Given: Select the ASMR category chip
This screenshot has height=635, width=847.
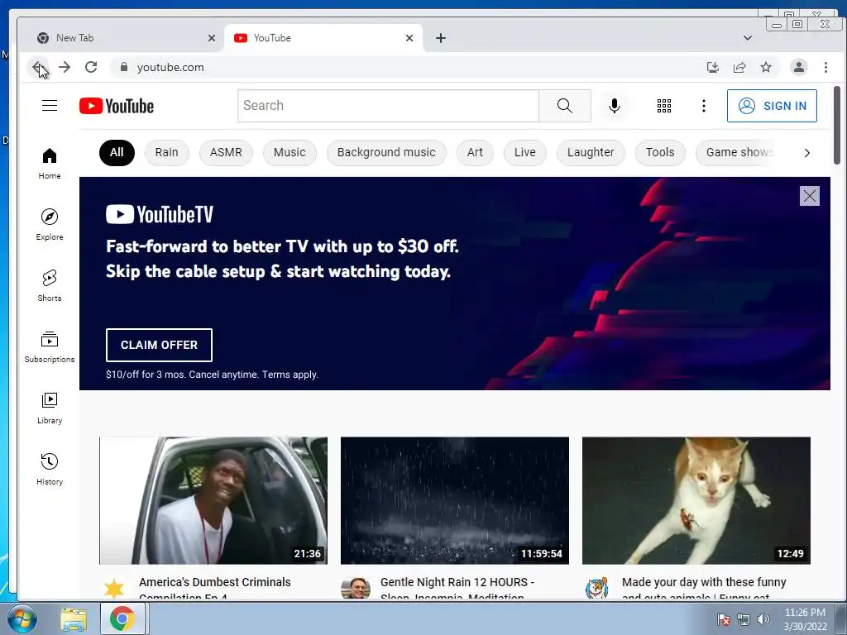Looking at the screenshot, I should (x=226, y=153).
